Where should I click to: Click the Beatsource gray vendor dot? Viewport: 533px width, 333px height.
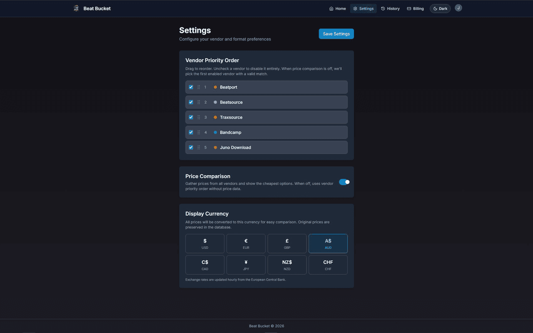point(215,102)
